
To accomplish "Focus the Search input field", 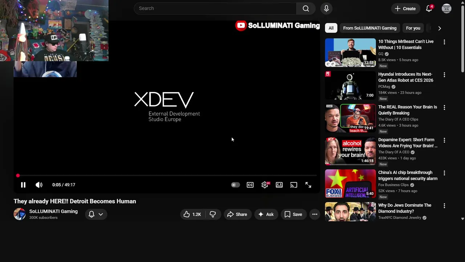I will [x=215, y=8].
